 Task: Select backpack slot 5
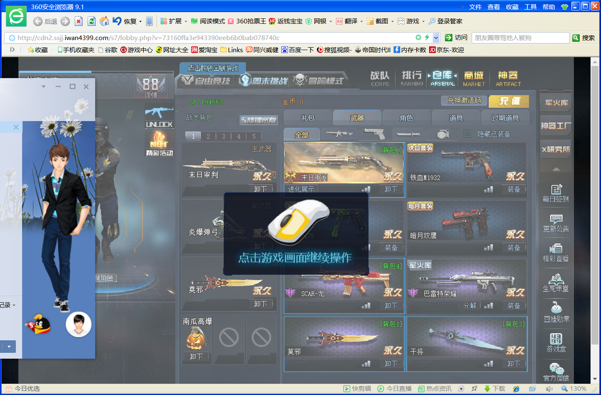pyautogui.click(x=254, y=136)
